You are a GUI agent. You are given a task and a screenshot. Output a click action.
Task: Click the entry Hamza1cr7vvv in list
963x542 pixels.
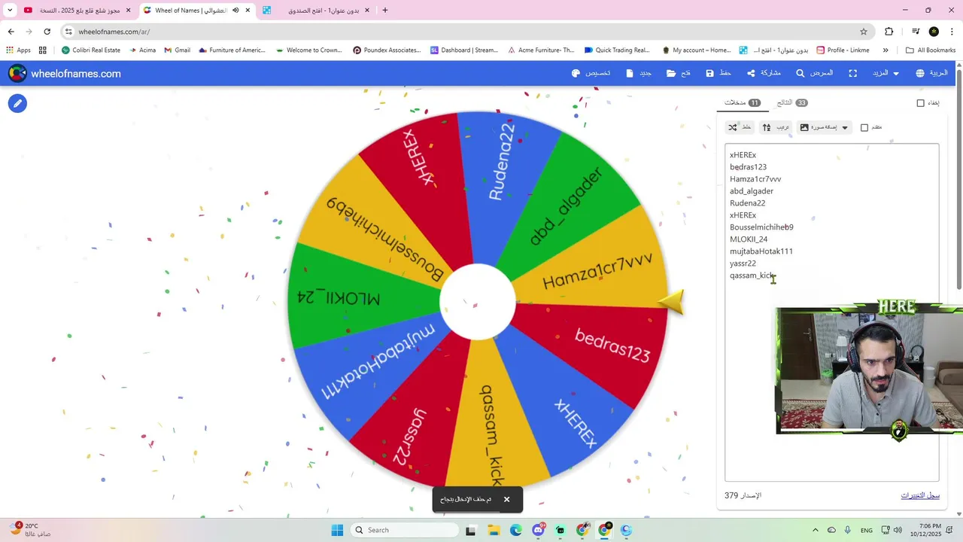[x=755, y=179]
